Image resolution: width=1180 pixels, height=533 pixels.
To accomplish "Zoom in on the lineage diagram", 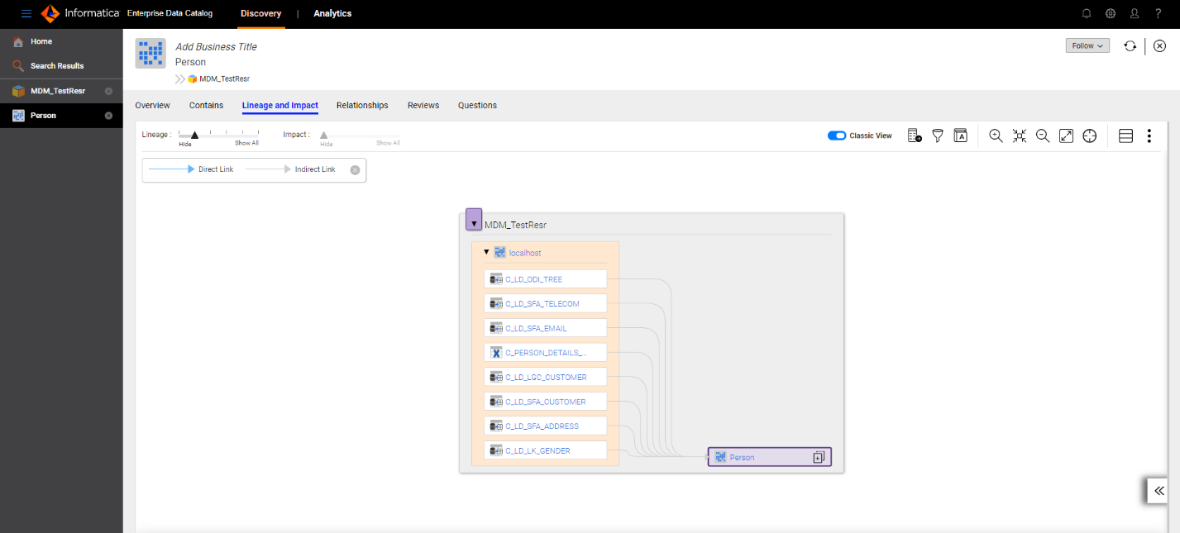I will point(996,136).
